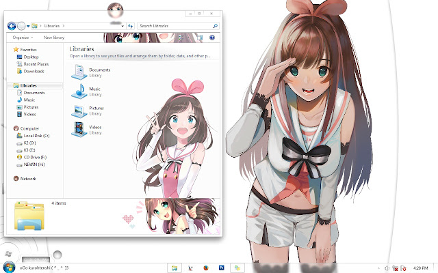Image resolution: width=438 pixels, height=273 pixels.
Task: Select Favorites in navigation pane
Action: pos(28,50)
